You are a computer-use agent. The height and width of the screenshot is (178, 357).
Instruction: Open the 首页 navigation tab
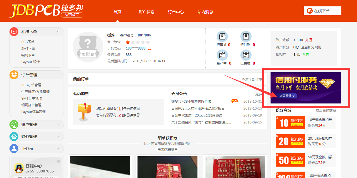point(117,12)
